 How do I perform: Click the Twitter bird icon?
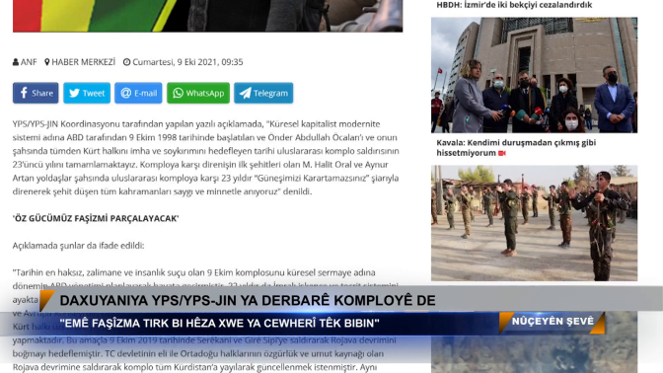[x=74, y=93]
